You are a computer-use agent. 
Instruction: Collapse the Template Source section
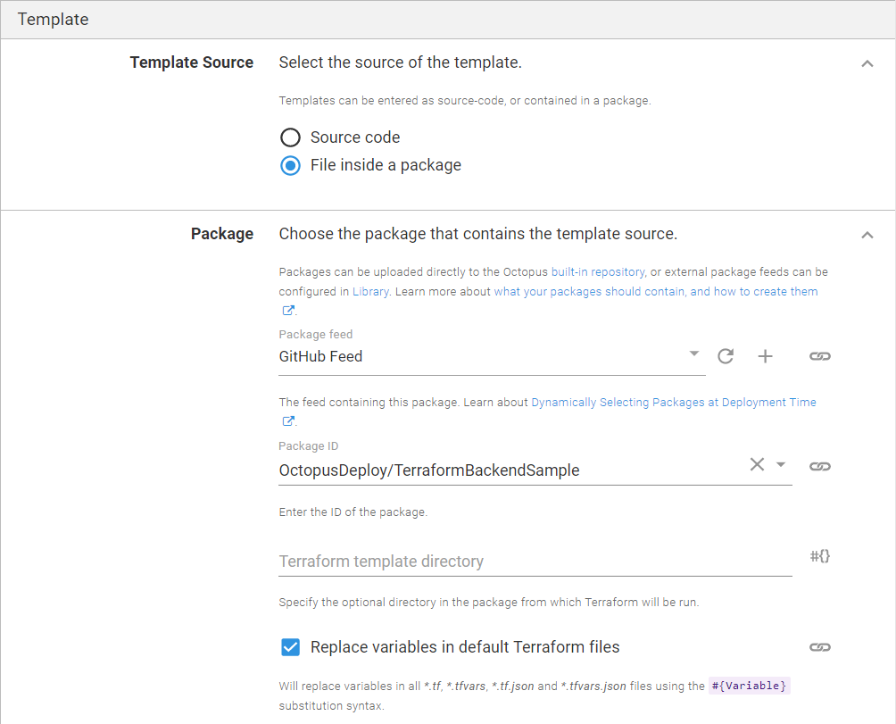(867, 63)
